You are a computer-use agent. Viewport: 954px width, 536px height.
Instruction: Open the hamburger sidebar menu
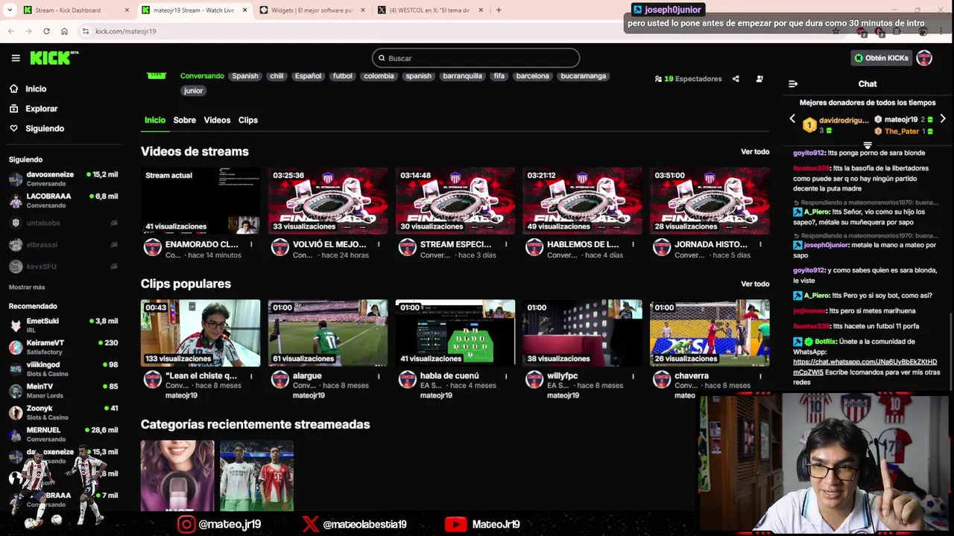click(16, 58)
